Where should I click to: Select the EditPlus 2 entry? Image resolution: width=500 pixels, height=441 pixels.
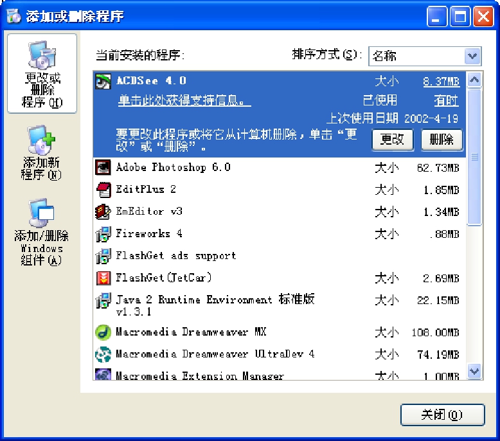pyautogui.click(x=280, y=190)
